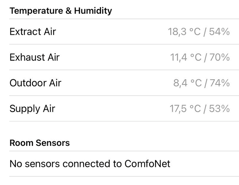Select the Supply Air label
239x185 pixels.
32,109
